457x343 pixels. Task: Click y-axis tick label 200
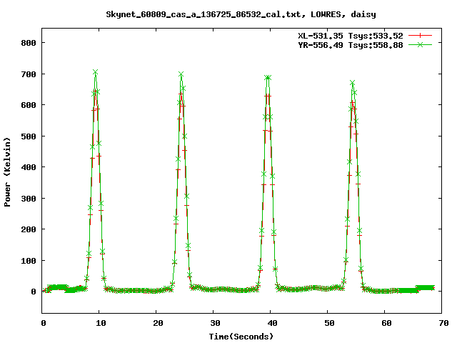pyautogui.click(x=29, y=229)
